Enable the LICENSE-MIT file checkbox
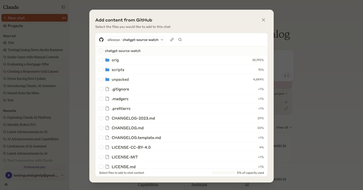Image resolution: width=363 pixels, height=190 pixels. [101, 157]
